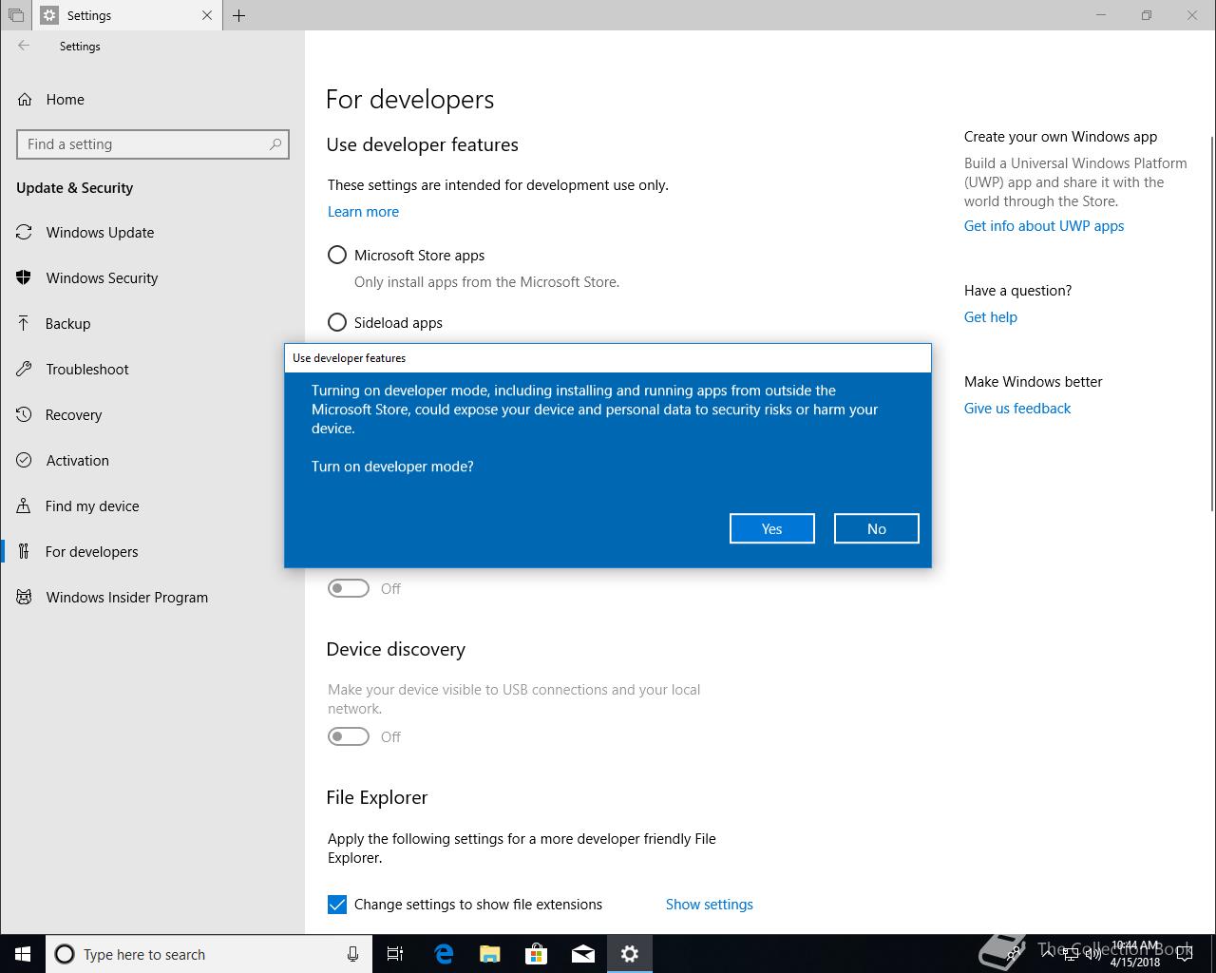Click the Home icon in the sidebar

(x=25, y=100)
